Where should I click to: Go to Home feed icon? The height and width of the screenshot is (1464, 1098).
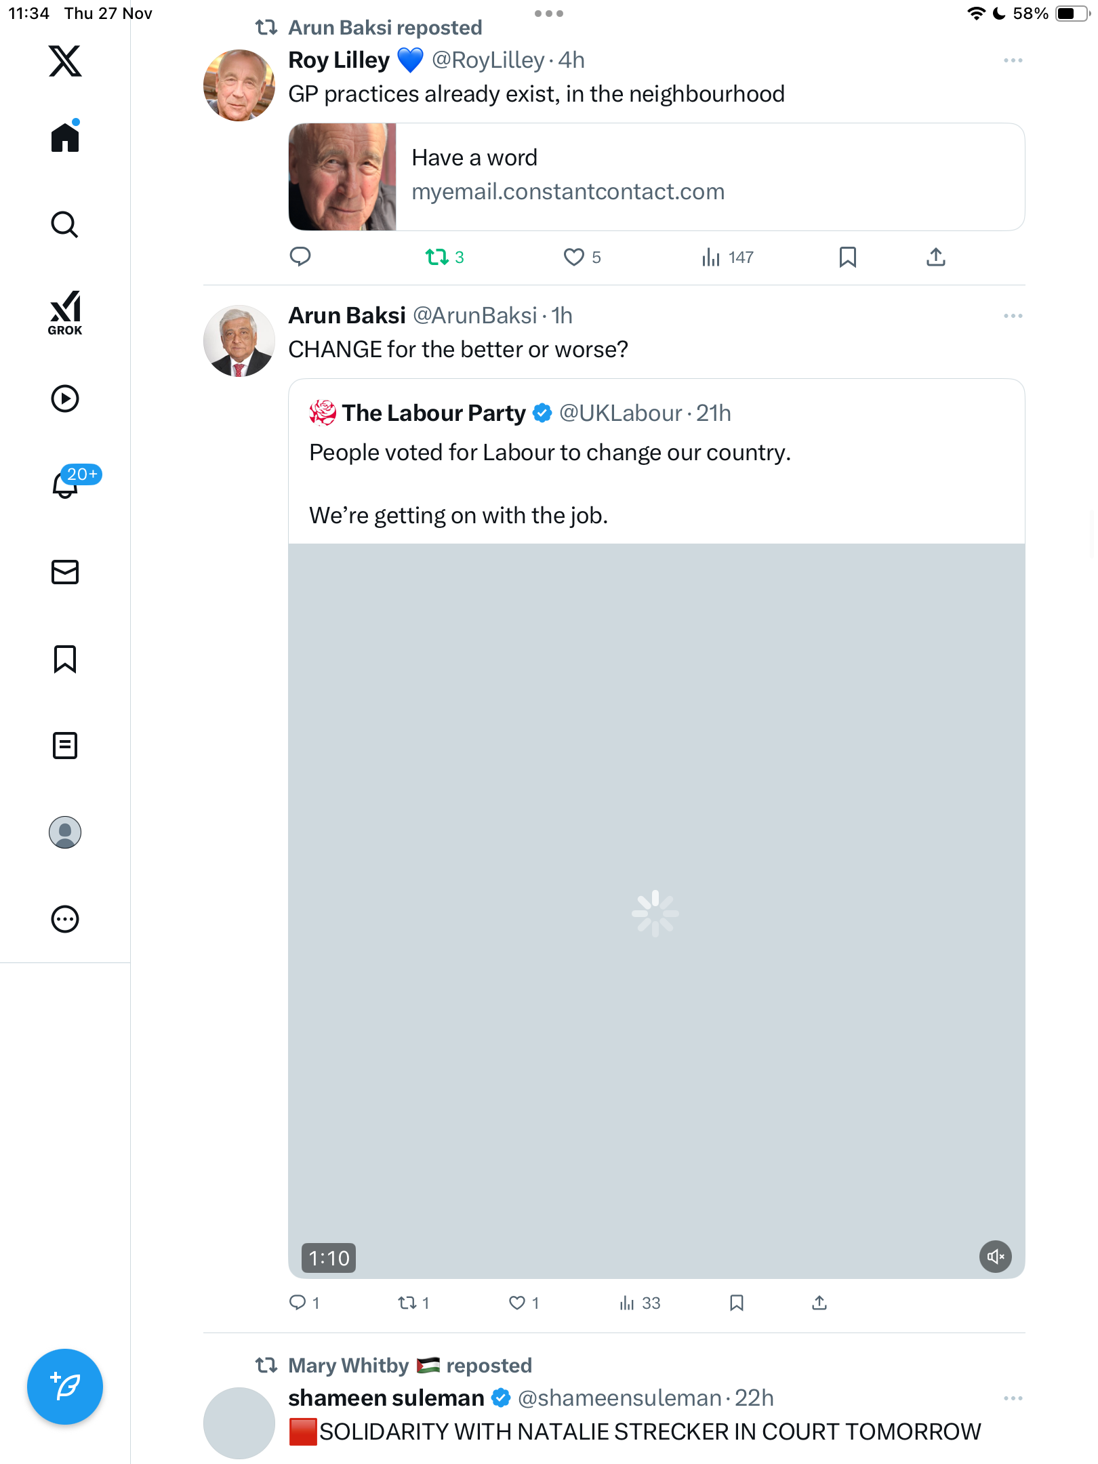pos(65,138)
